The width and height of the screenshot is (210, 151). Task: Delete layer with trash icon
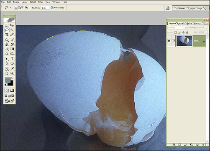coord(203,145)
